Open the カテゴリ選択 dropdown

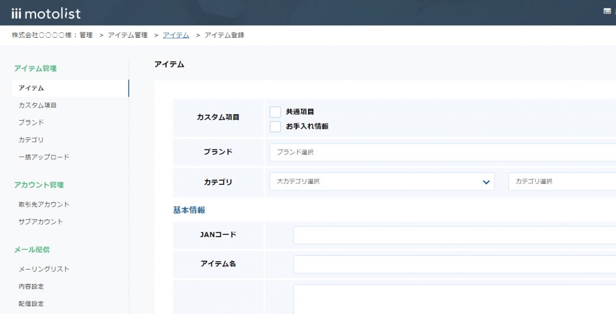561,182
